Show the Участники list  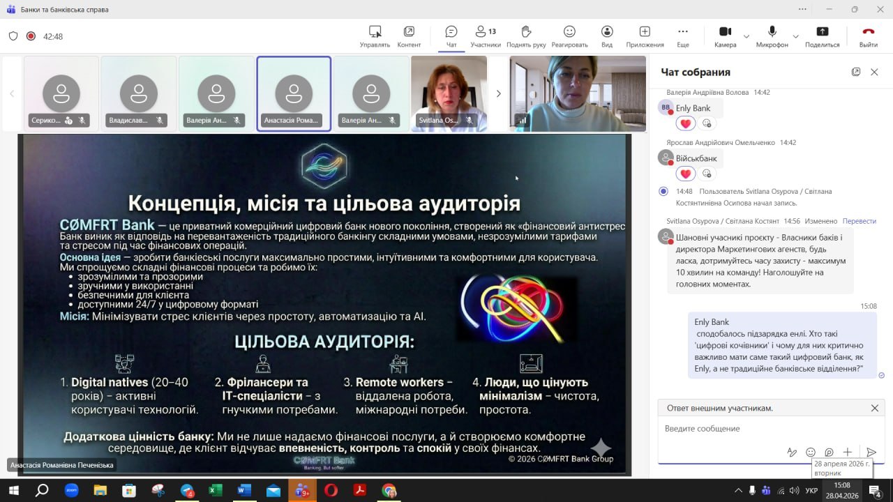pyautogui.click(x=486, y=36)
